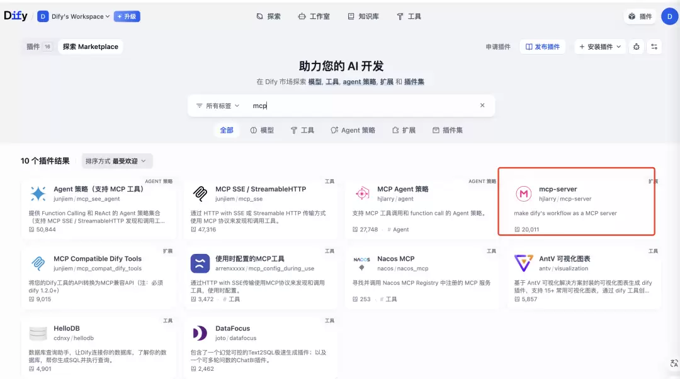The width and height of the screenshot is (680, 379).
Task: Open MCP SSE / StreamableHTTP plugin title
Action: click(x=261, y=189)
